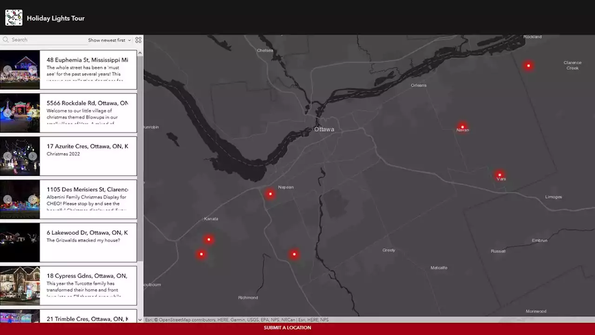Click the 48 Euphemia St house photo
This screenshot has height=335, width=595.
click(x=20, y=70)
